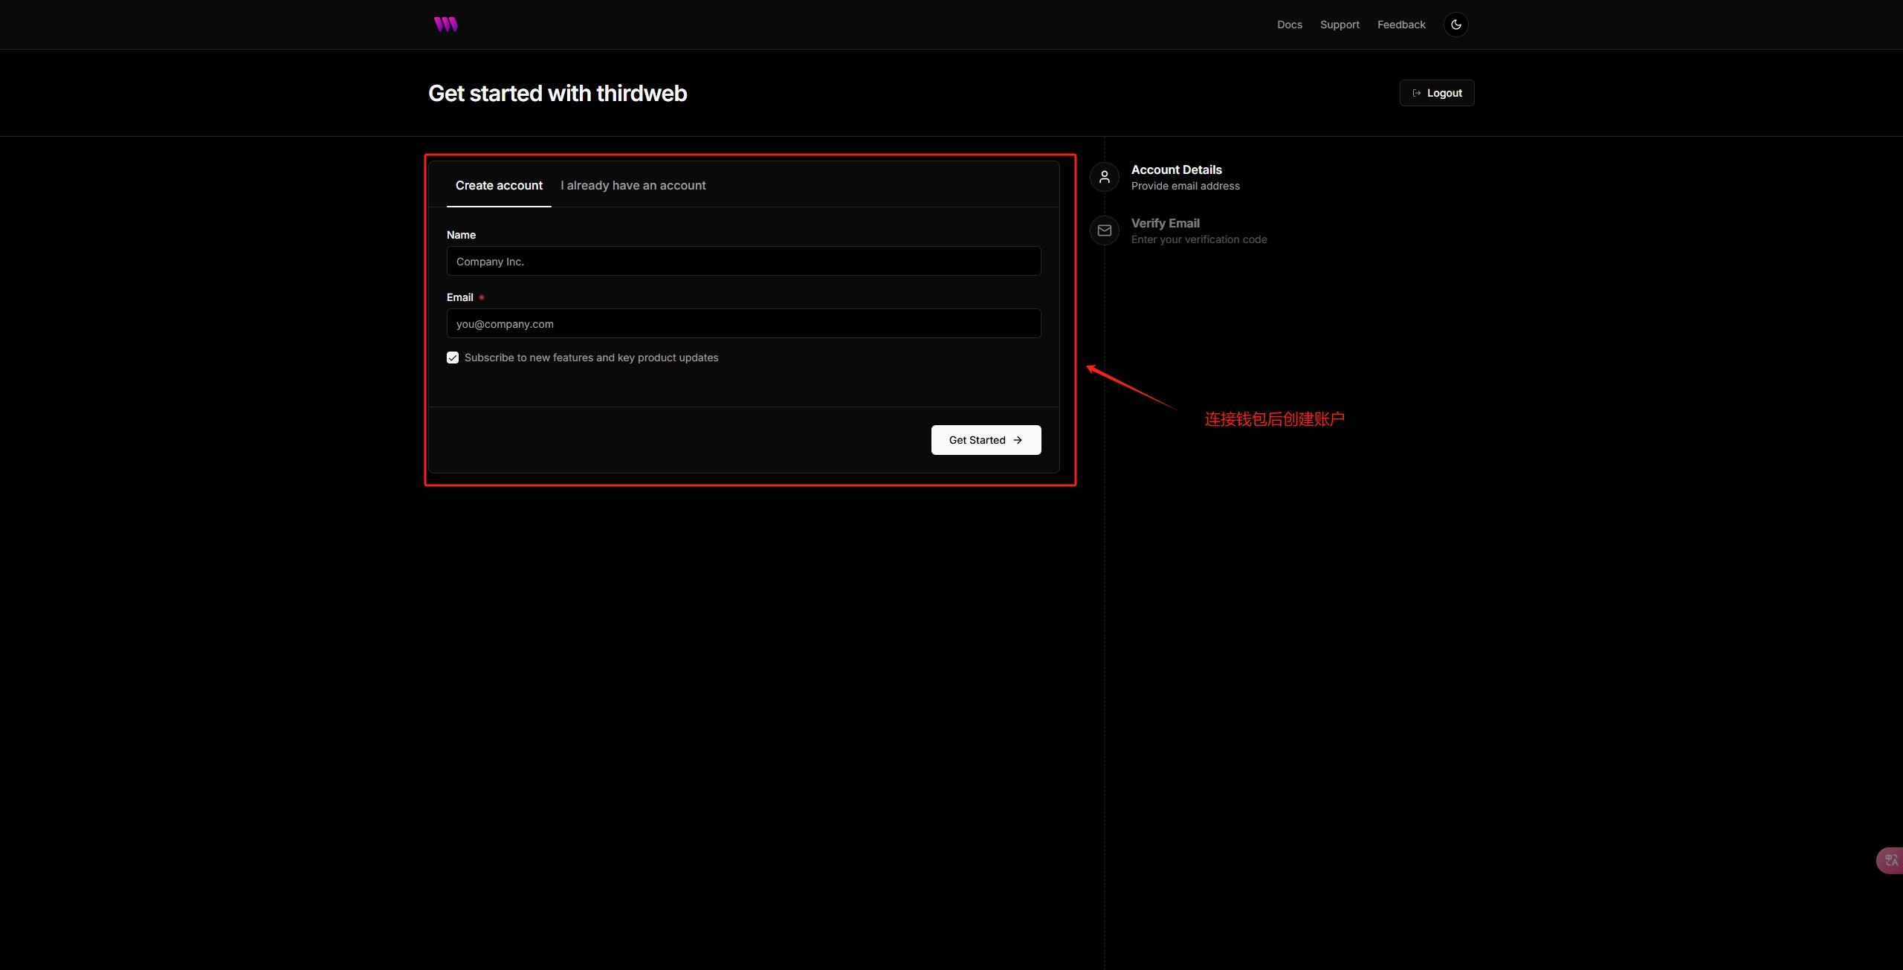Switch to Create account tab
The height and width of the screenshot is (970, 1903).
[x=499, y=185]
